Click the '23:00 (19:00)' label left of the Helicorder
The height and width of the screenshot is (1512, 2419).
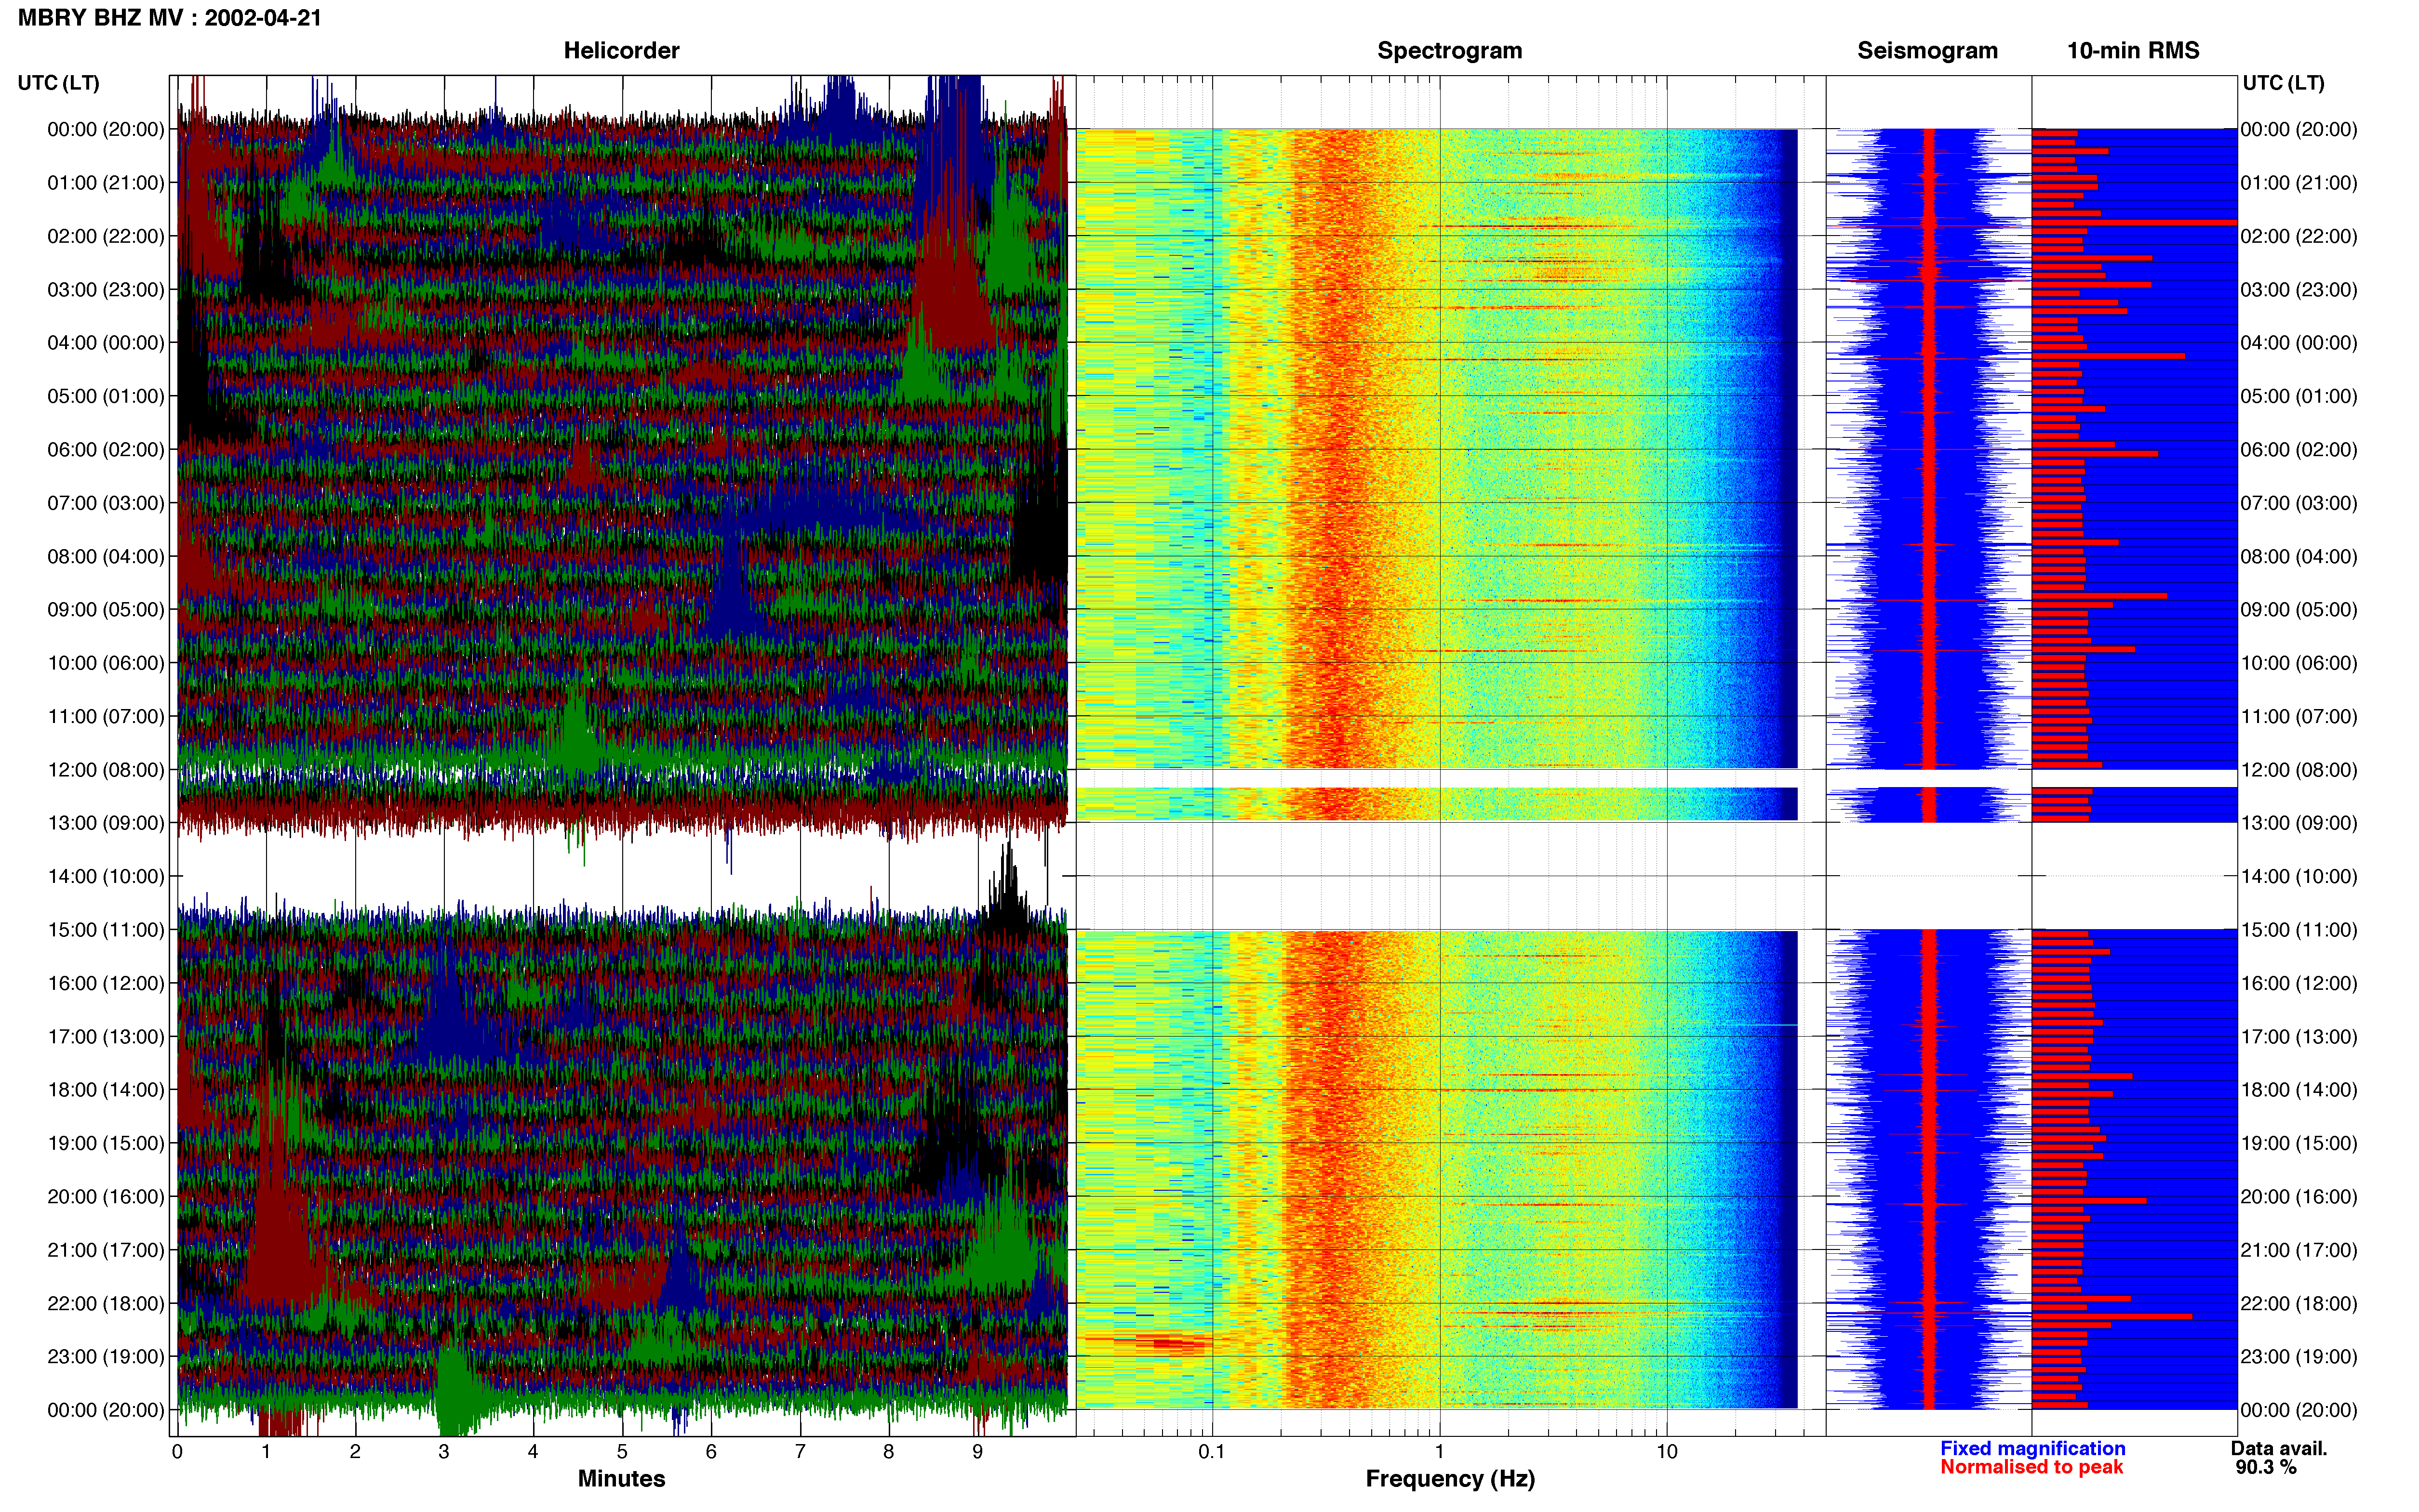coord(106,1357)
